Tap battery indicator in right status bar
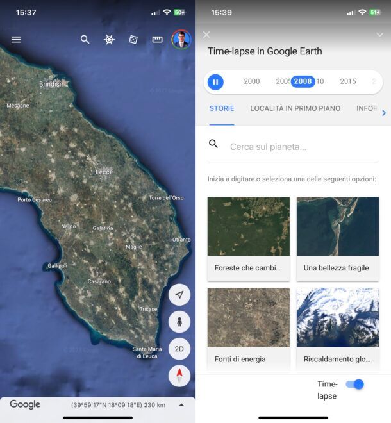The width and height of the screenshot is (391, 423). [x=375, y=12]
